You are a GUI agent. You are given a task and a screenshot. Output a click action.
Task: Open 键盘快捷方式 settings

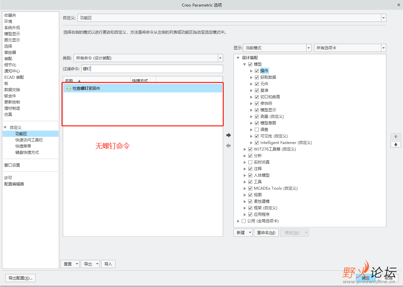pyautogui.click(x=27, y=152)
